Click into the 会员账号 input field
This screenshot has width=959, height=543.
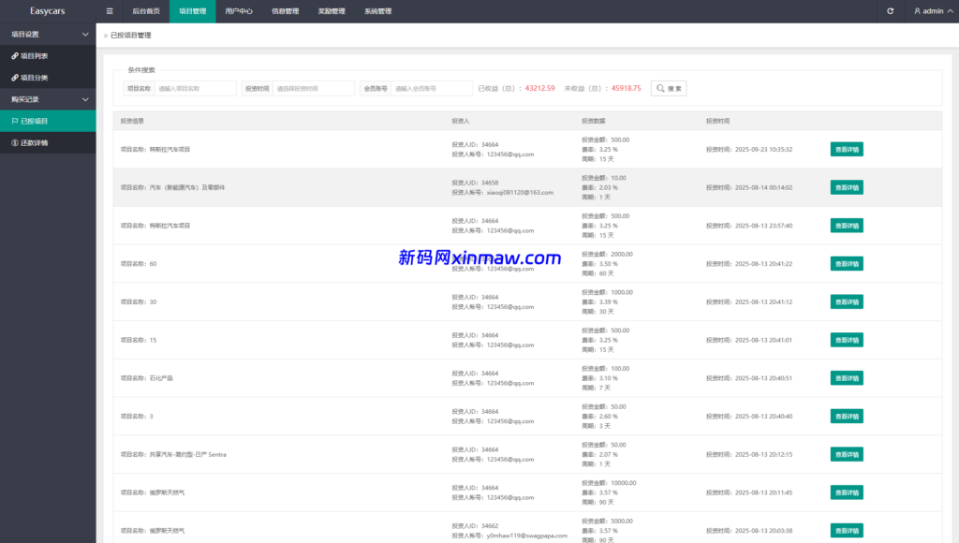click(x=431, y=88)
